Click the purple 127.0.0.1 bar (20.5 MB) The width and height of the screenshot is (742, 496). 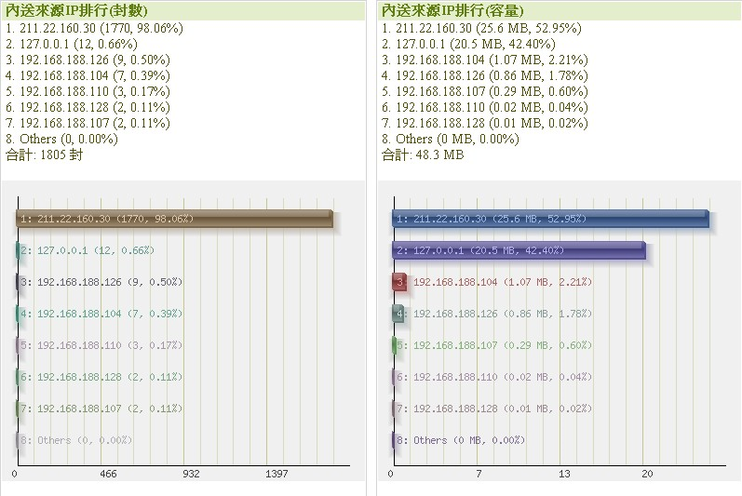pos(519,250)
